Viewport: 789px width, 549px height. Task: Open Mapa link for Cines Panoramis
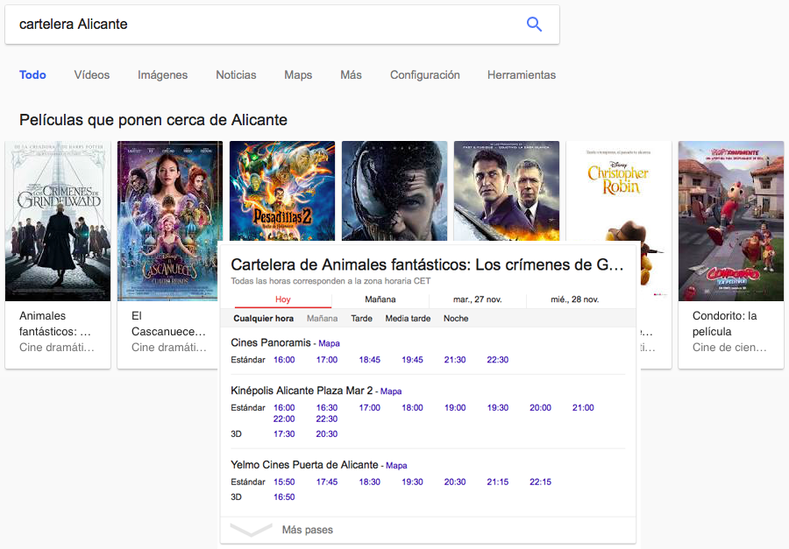329,343
